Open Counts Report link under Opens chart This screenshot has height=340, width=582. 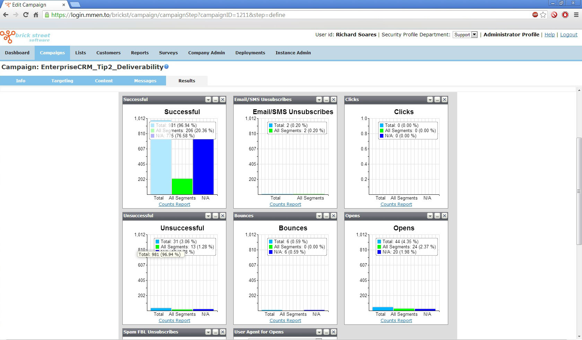coord(396,321)
